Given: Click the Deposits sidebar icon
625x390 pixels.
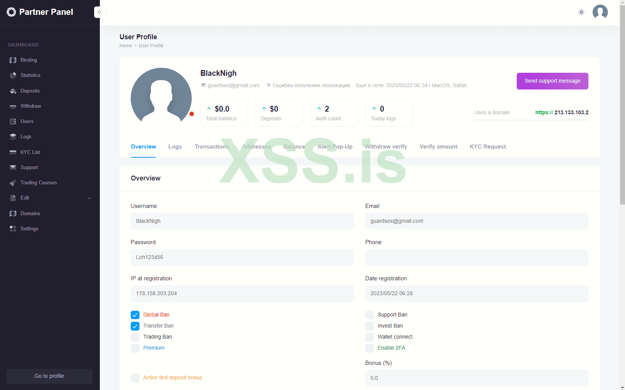Looking at the screenshot, I should [x=13, y=91].
